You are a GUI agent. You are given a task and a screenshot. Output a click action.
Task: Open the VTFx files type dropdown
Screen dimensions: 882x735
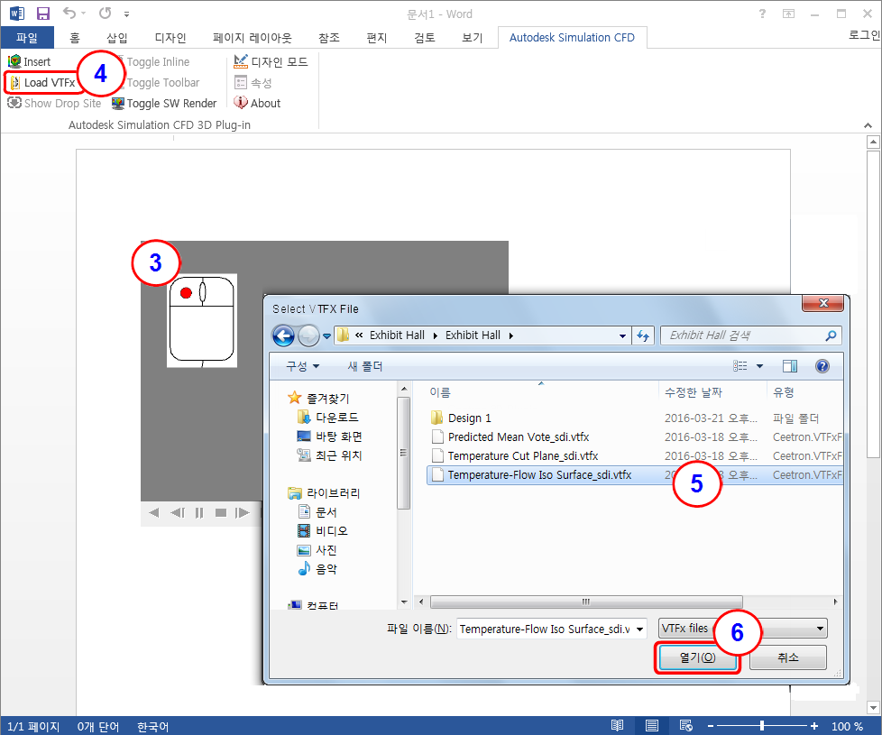(x=742, y=629)
